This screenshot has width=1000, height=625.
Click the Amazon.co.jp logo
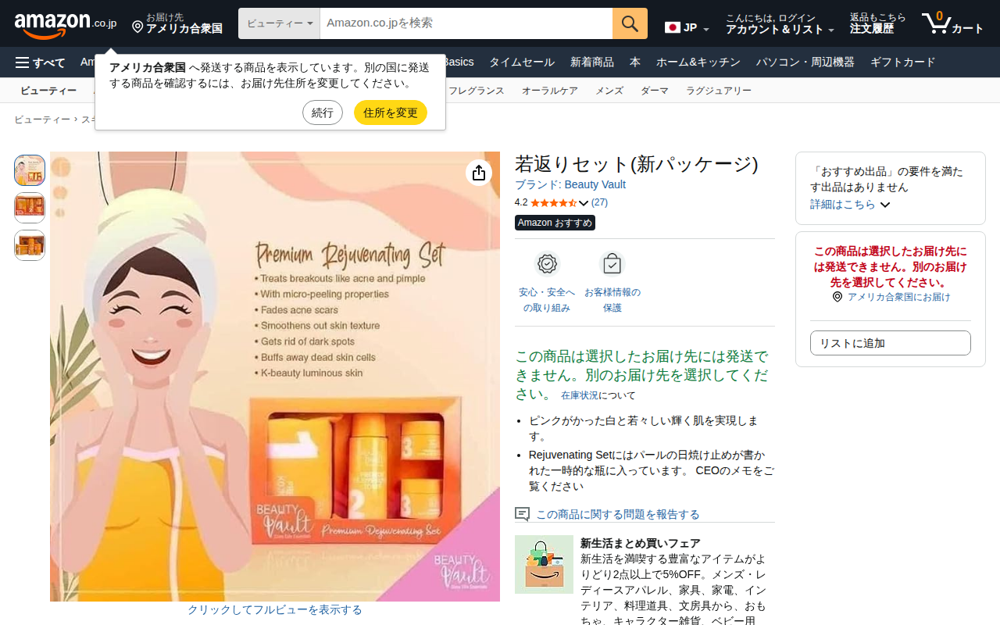coord(66,25)
